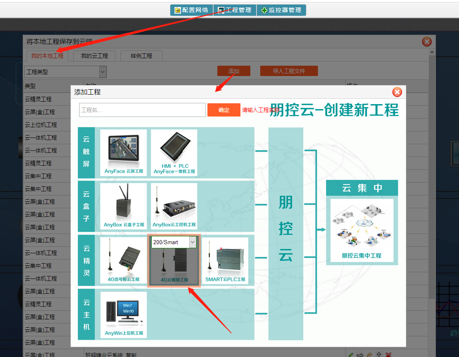Pick the AnyBox 云盒子工程 device

tap(123, 206)
